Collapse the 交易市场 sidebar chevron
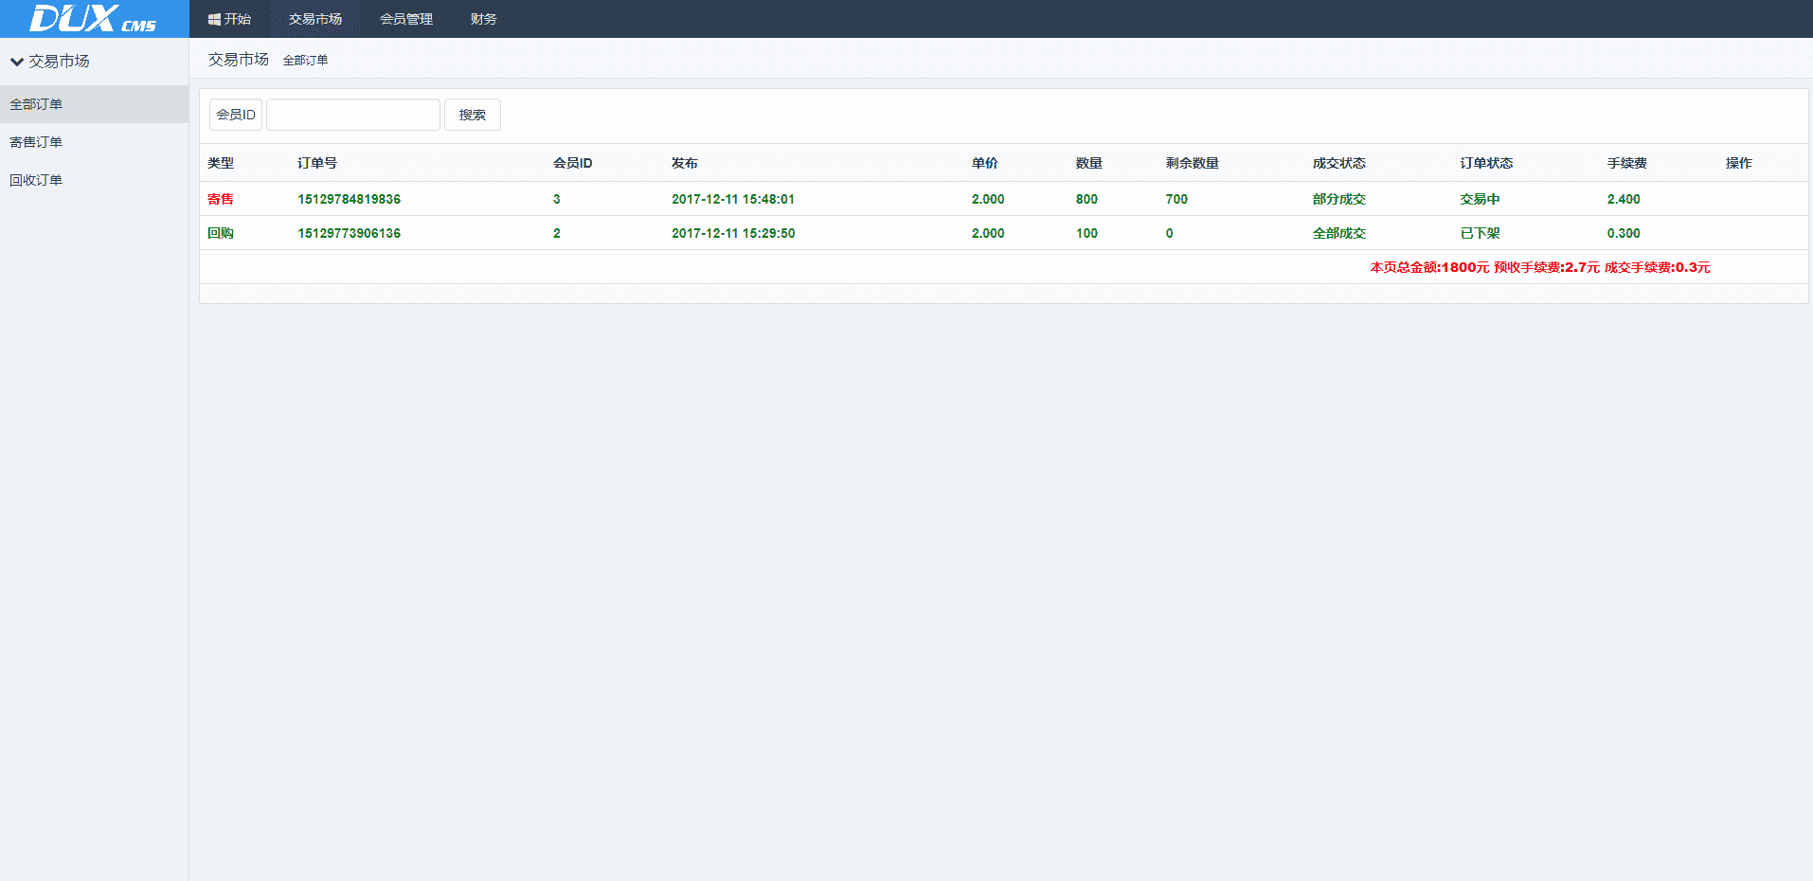This screenshot has width=1813, height=881. pyautogui.click(x=17, y=62)
